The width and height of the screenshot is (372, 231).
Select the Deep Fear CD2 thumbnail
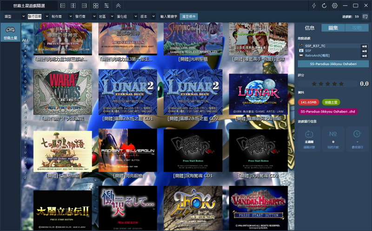259,151
